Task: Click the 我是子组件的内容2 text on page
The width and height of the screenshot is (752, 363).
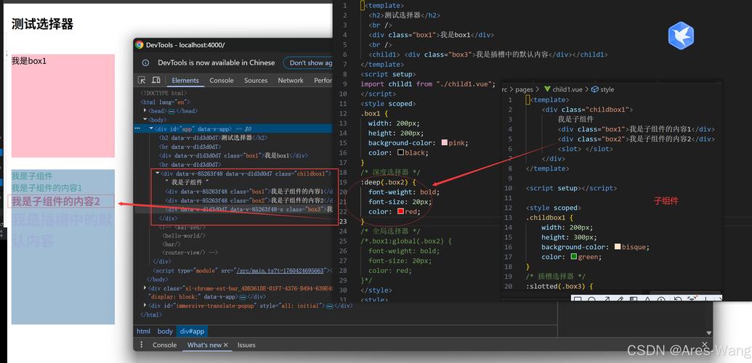Action: [x=56, y=201]
